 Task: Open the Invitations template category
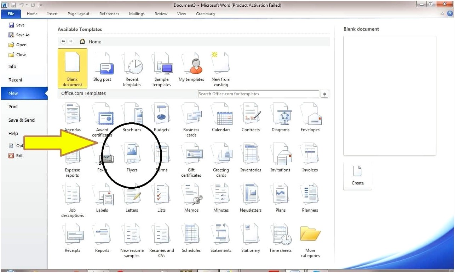click(280, 158)
